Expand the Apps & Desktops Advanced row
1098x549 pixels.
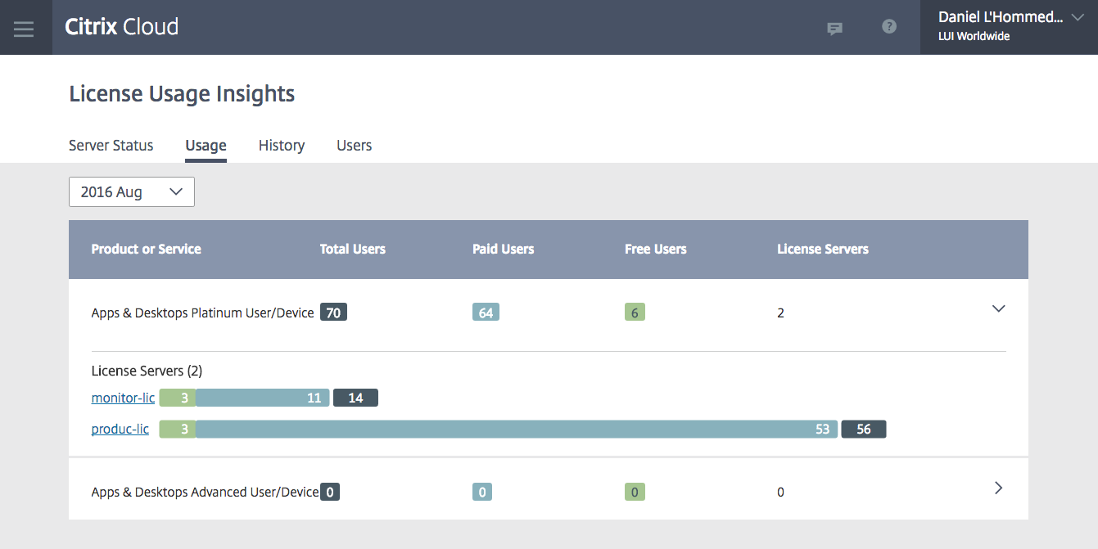(998, 488)
